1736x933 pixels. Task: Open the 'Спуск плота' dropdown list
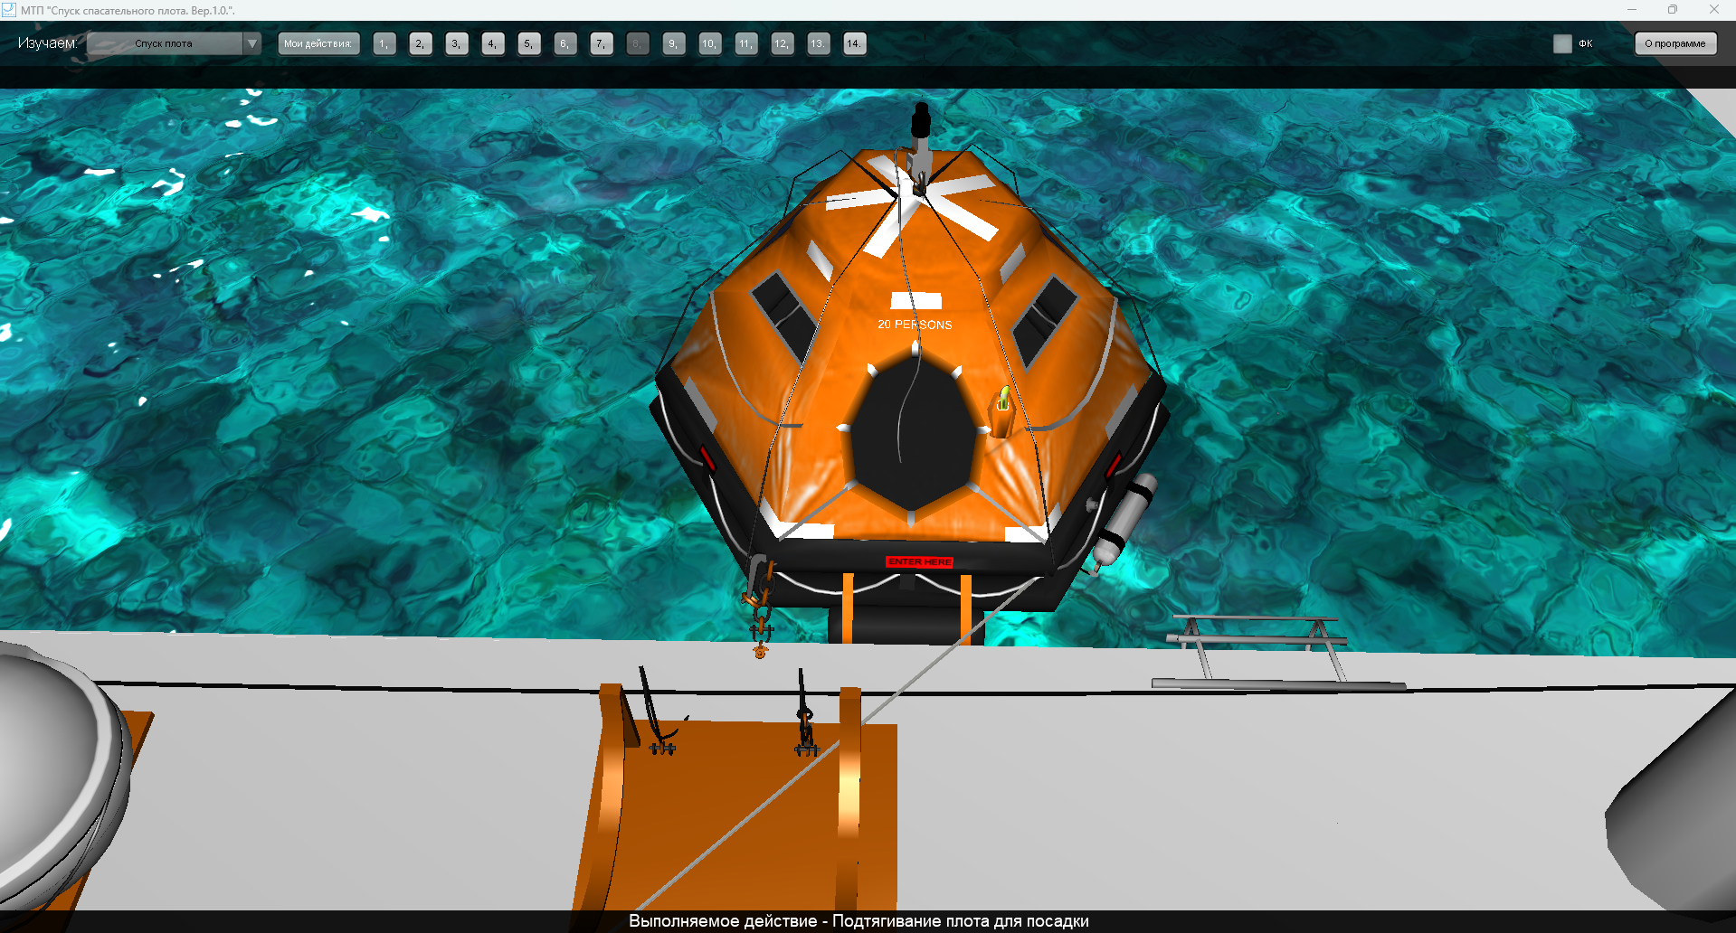[x=174, y=43]
